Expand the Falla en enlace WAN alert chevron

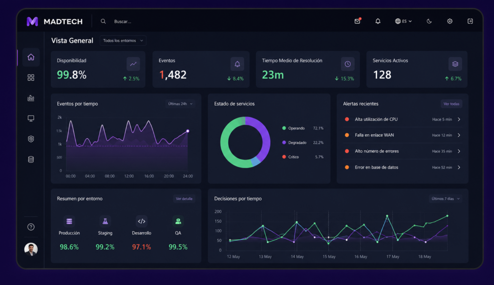(x=459, y=135)
